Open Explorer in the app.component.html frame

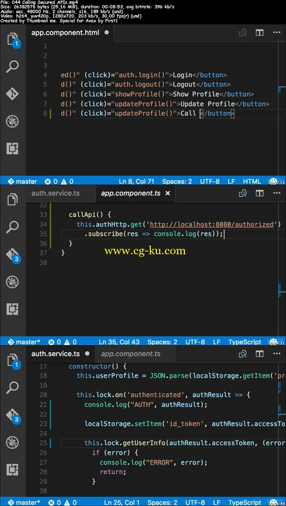click(13, 39)
